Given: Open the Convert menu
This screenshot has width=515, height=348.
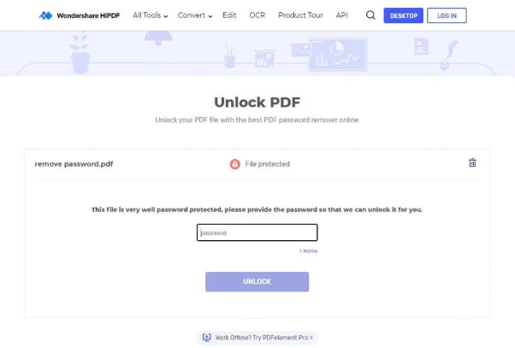Looking at the screenshot, I should [x=195, y=15].
